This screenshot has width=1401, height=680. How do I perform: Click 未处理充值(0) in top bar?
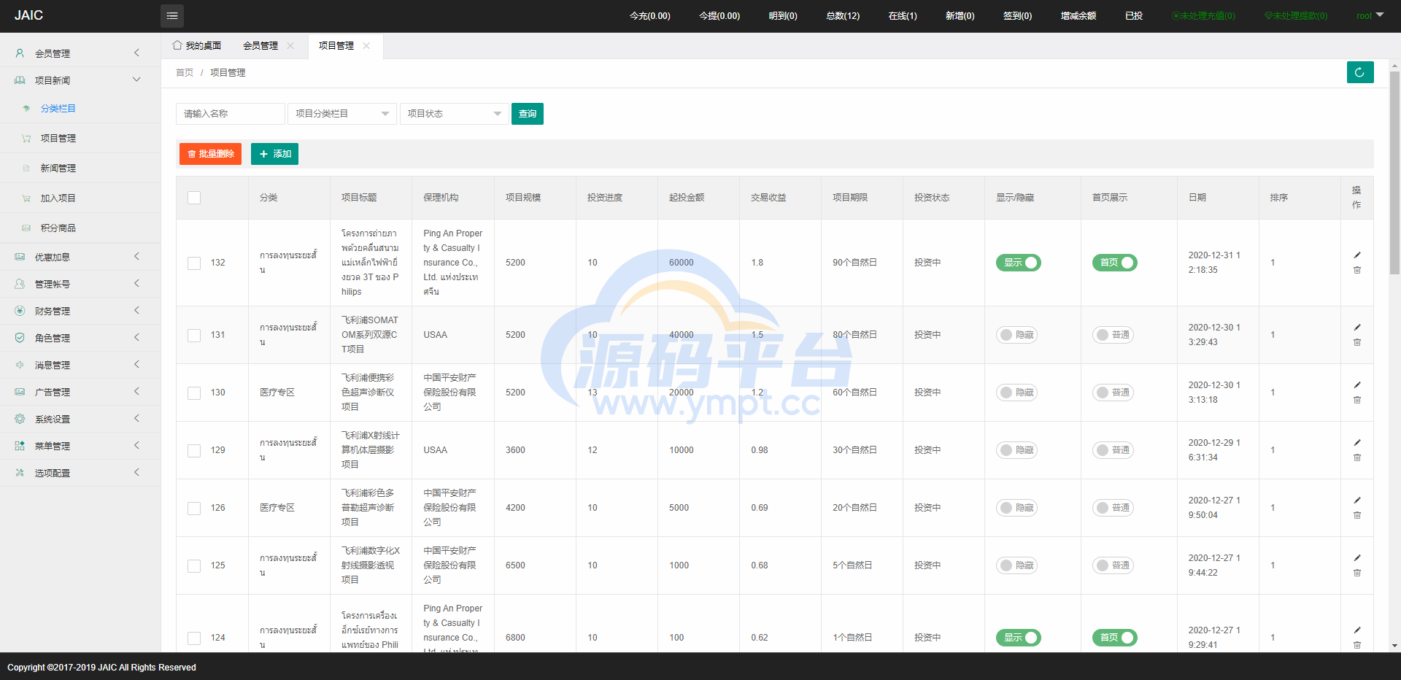pos(1203,15)
